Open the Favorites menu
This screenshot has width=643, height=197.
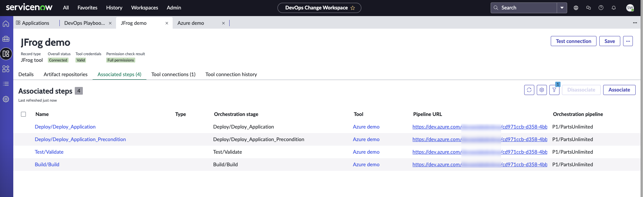(87, 8)
